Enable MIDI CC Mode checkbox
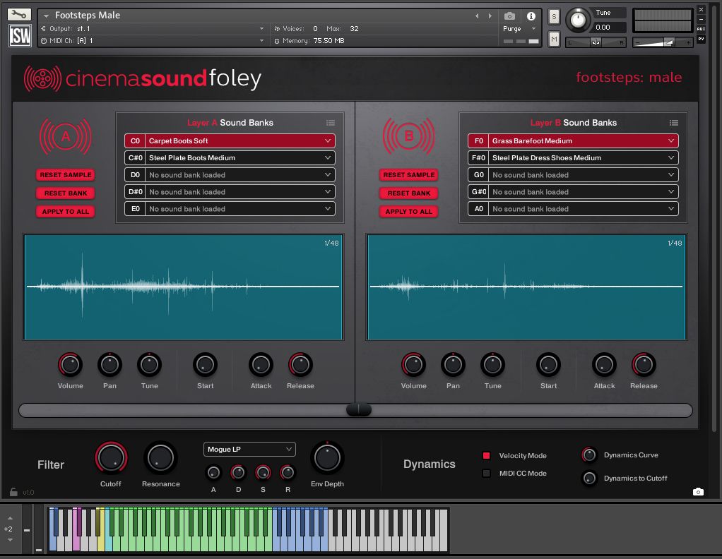722x559 pixels. (x=486, y=474)
